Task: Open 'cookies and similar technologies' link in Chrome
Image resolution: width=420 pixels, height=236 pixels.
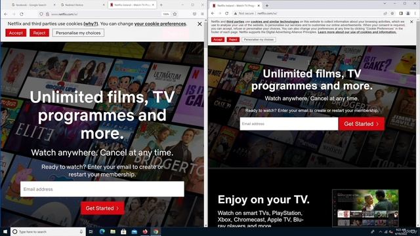Action: pos(275,22)
